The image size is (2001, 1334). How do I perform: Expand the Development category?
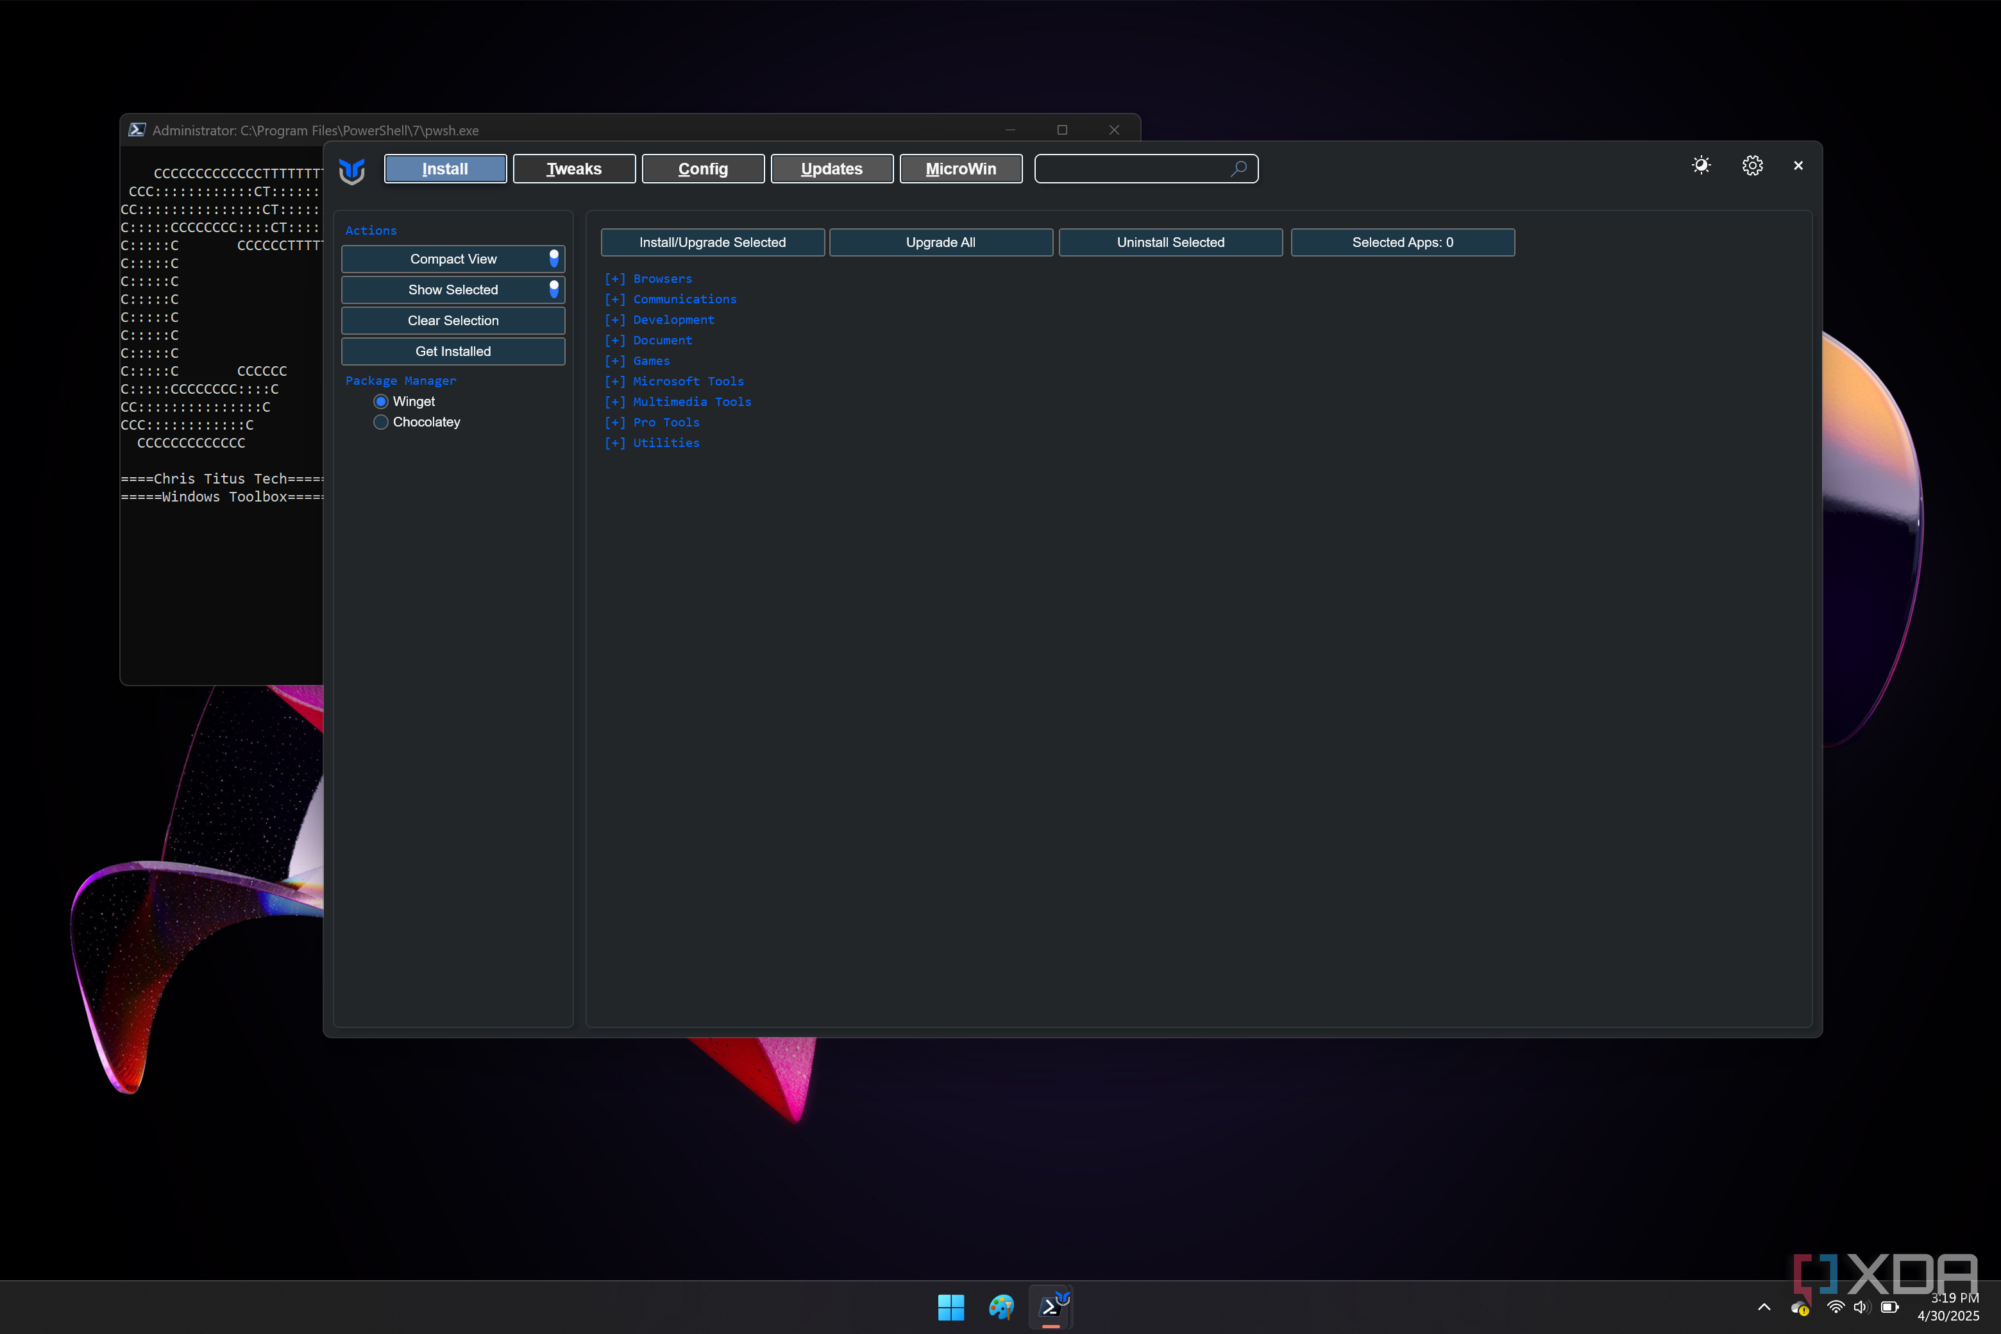(x=659, y=320)
